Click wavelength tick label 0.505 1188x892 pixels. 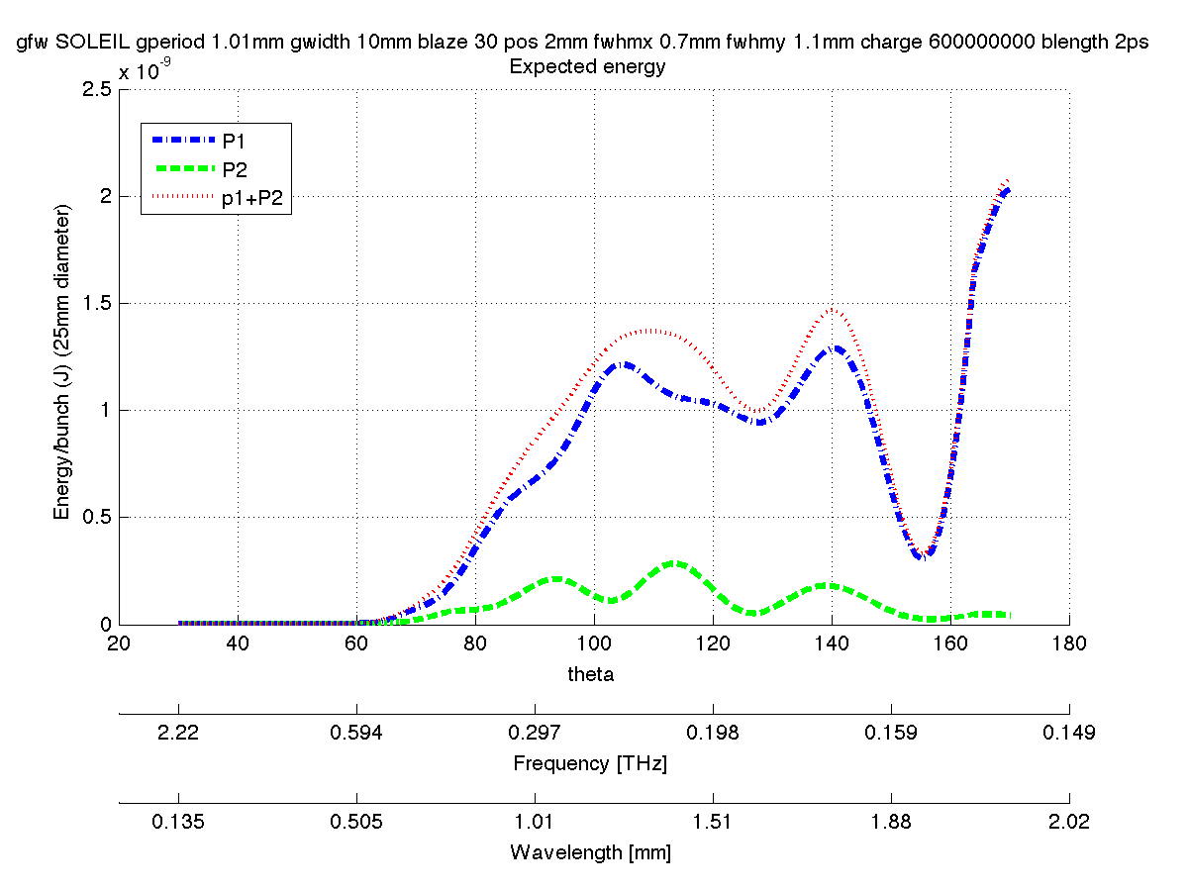[x=356, y=822]
